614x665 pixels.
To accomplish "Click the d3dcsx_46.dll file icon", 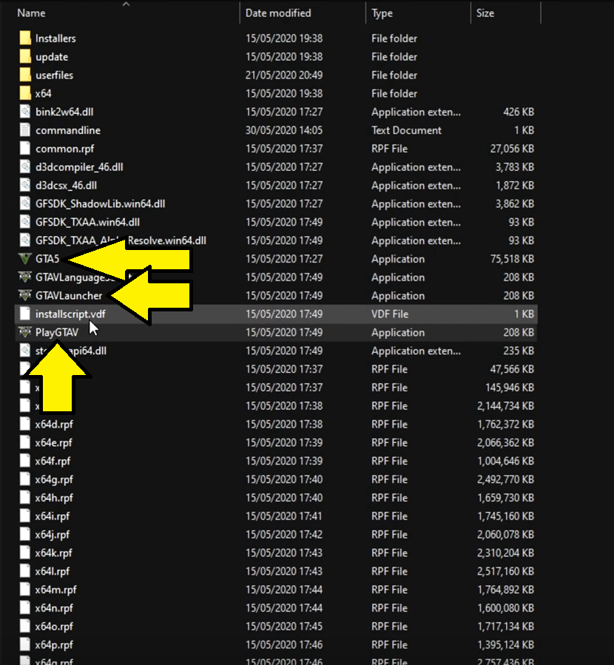I will tap(25, 186).
